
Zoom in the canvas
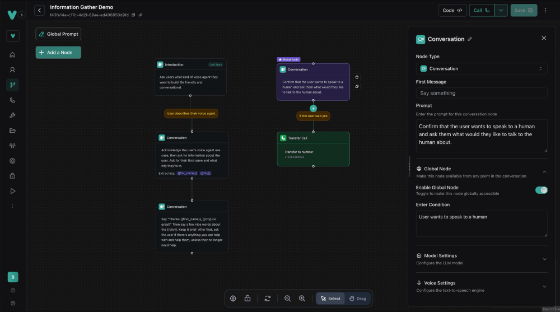(x=302, y=299)
